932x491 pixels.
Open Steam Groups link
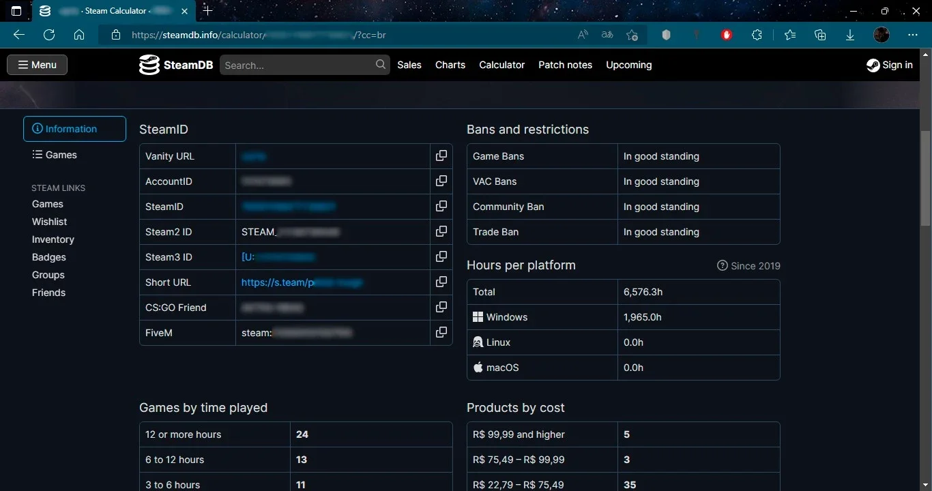(48, 275)
